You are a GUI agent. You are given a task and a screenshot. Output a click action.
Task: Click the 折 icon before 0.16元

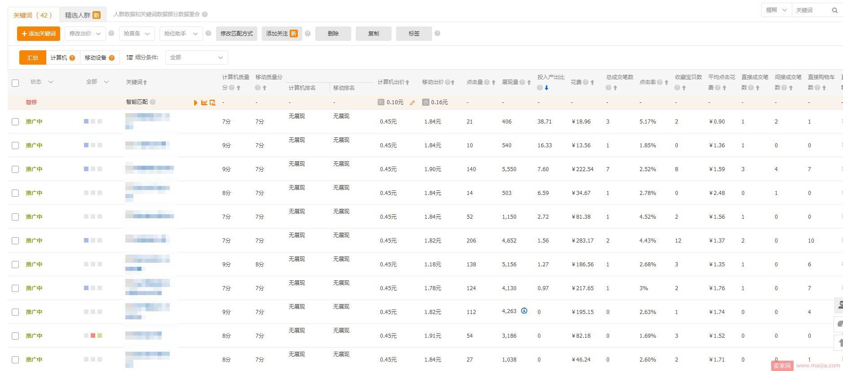click(x=425, y=102)
